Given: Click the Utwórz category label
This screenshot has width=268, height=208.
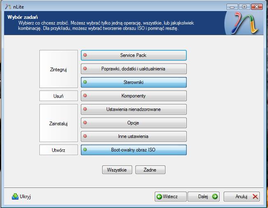Looking at the screenshot, I should pyautogui.click(x=58, y=150).
